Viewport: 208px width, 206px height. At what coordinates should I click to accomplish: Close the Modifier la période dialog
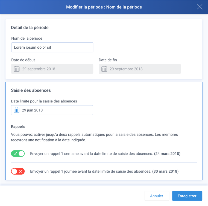point(199,7)
